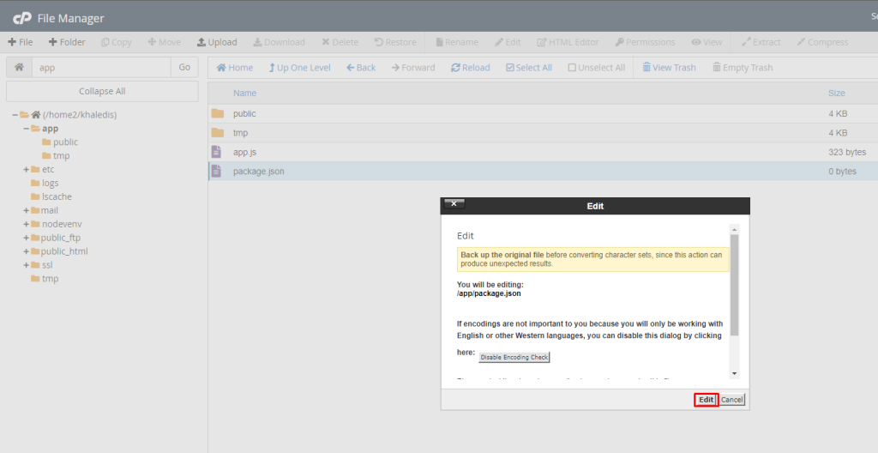
Task: Confirm with the Edit button in dialog
Action: 706,400
